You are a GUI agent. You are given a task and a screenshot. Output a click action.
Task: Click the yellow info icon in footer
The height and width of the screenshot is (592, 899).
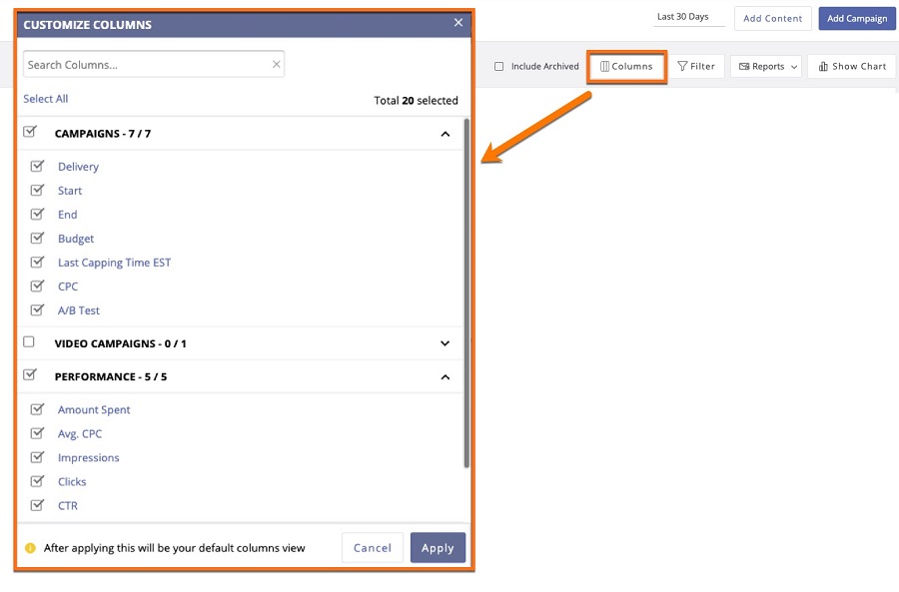(30, 548)
